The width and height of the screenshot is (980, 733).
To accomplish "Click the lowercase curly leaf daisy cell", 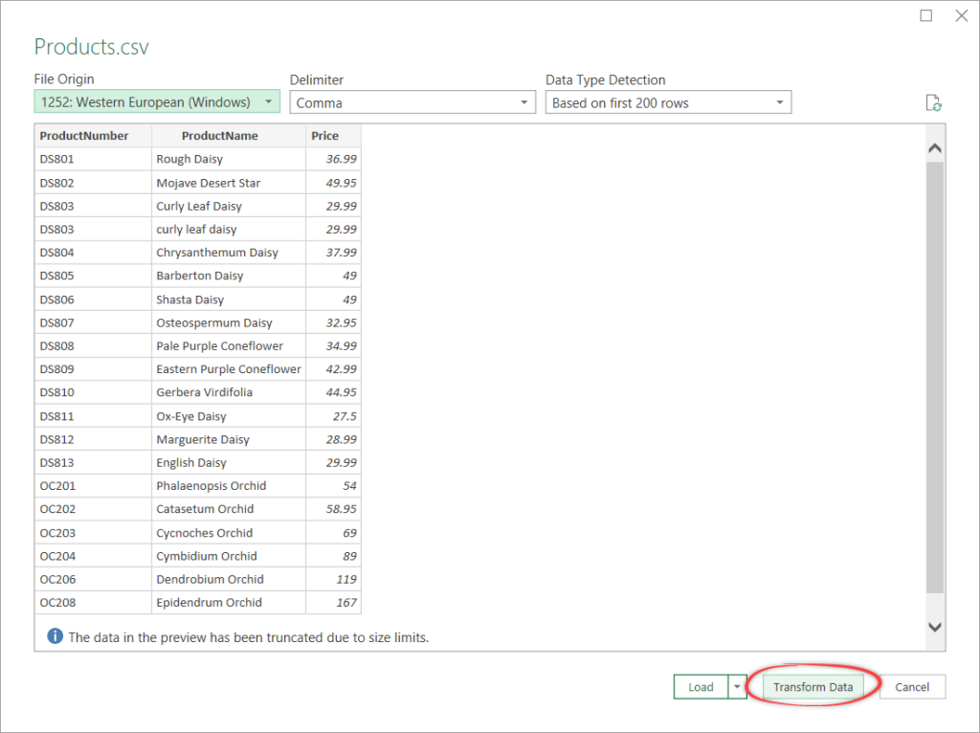I will pyautogui.click(x=229, y=229).
